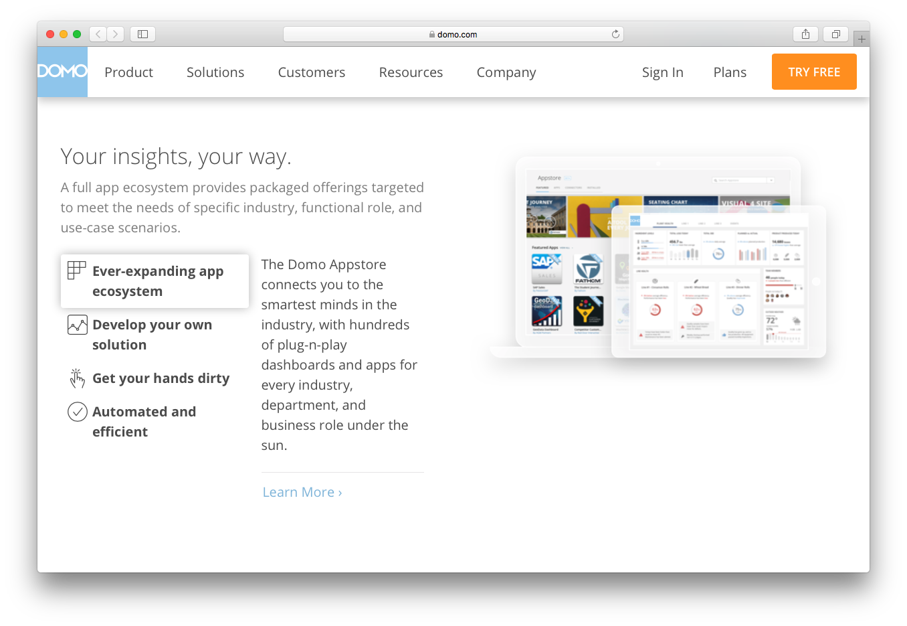The height and width of the screenshot is (626, 907).
Task: Reload the page with the refresh icon
Action: click(x=615, y=34)
